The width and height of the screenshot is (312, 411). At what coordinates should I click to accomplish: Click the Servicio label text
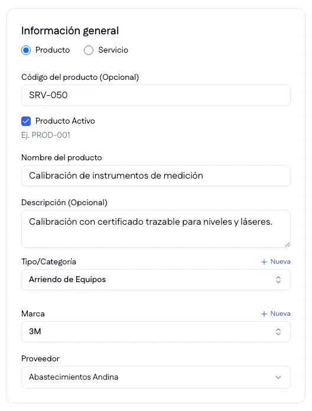click(113, 50)
